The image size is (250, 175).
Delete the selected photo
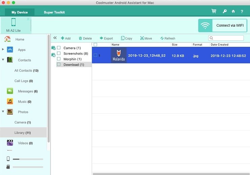point(85,38)
